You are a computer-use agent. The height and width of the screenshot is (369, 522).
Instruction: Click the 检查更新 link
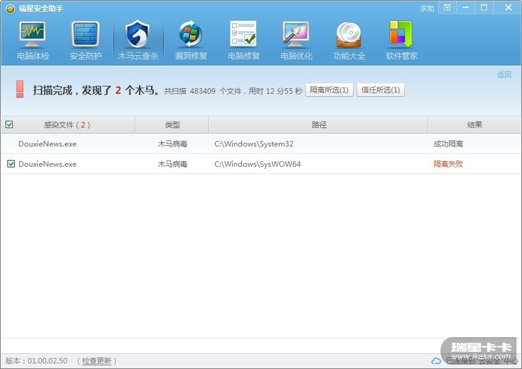[97, 360]
